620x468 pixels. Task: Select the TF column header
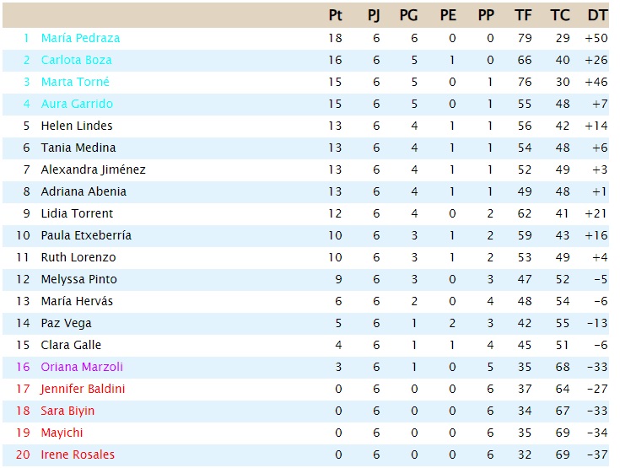point(523,15)
